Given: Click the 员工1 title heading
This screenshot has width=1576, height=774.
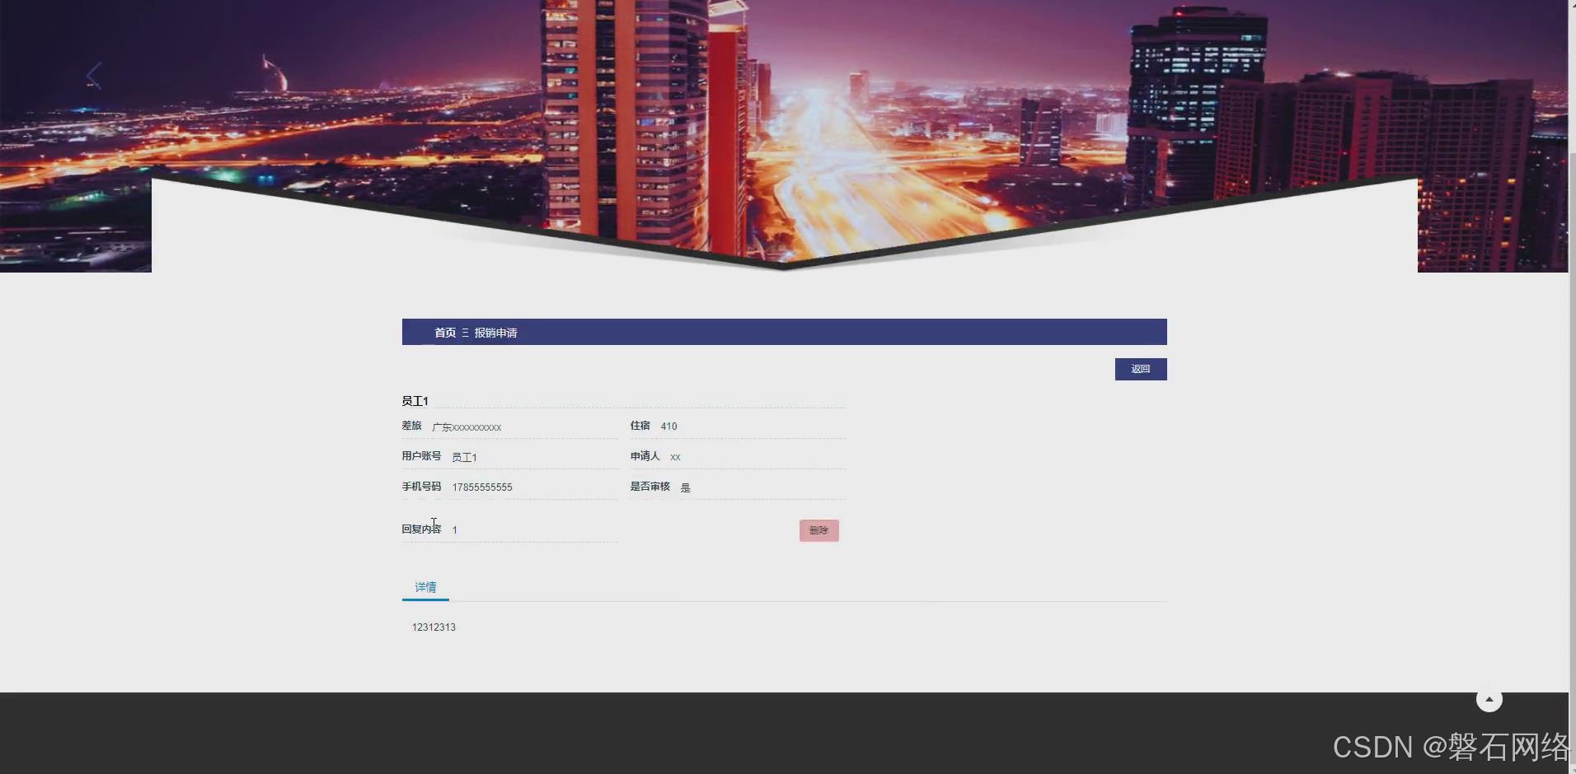Looking at the screenshot, I should pyautogui.click(x=415, y=401).
